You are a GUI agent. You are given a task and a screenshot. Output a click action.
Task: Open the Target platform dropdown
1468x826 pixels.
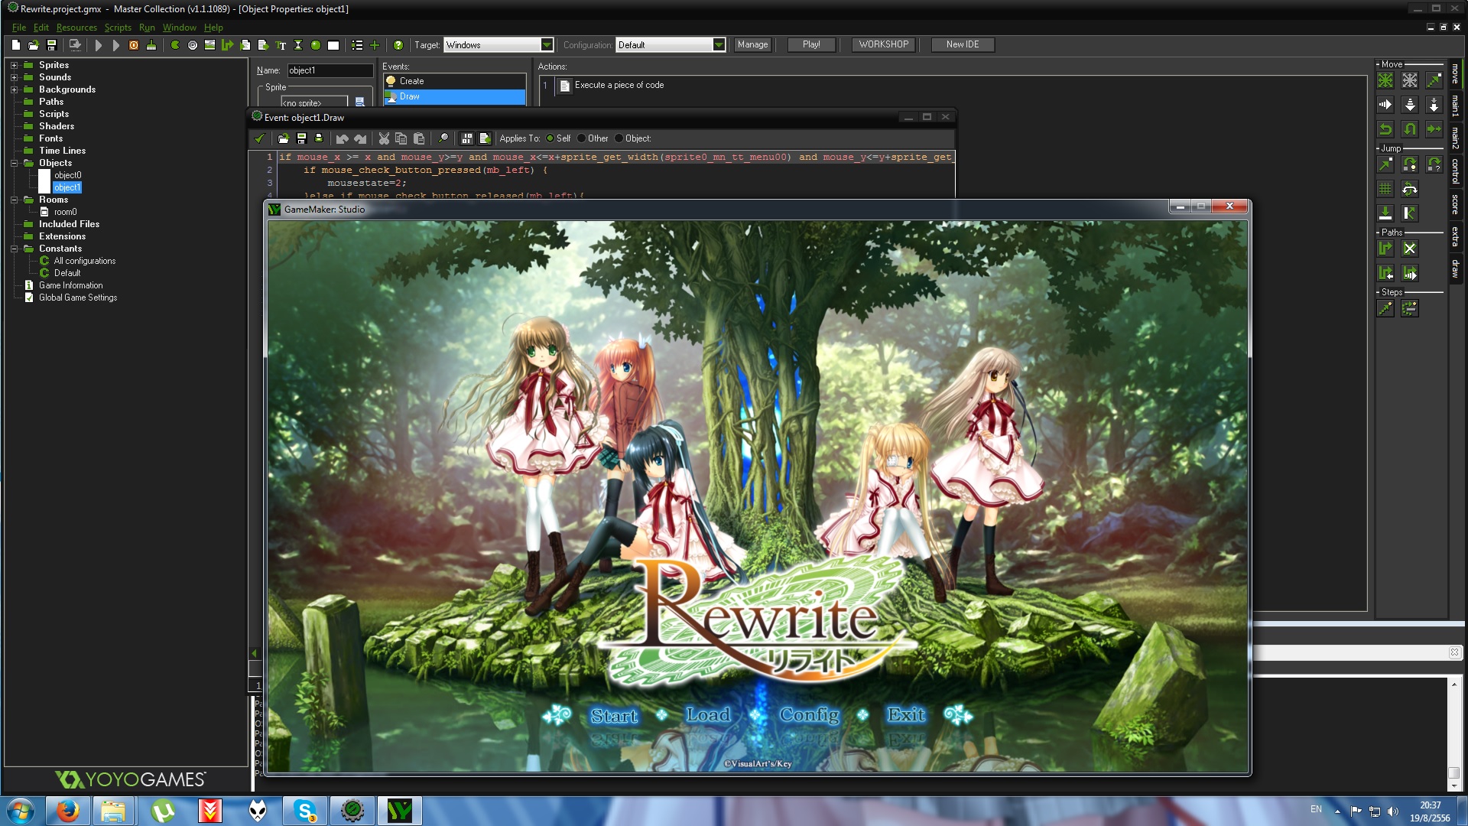(x=547, y=45)
